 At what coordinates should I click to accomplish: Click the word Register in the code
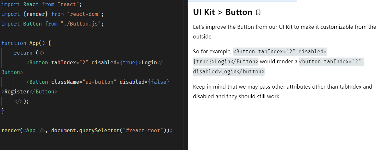click(x=17, y=91)
